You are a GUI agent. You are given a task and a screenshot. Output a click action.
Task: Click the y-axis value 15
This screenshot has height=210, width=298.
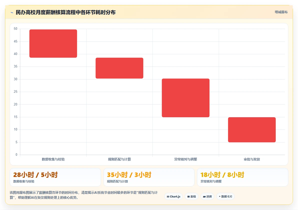15,117
